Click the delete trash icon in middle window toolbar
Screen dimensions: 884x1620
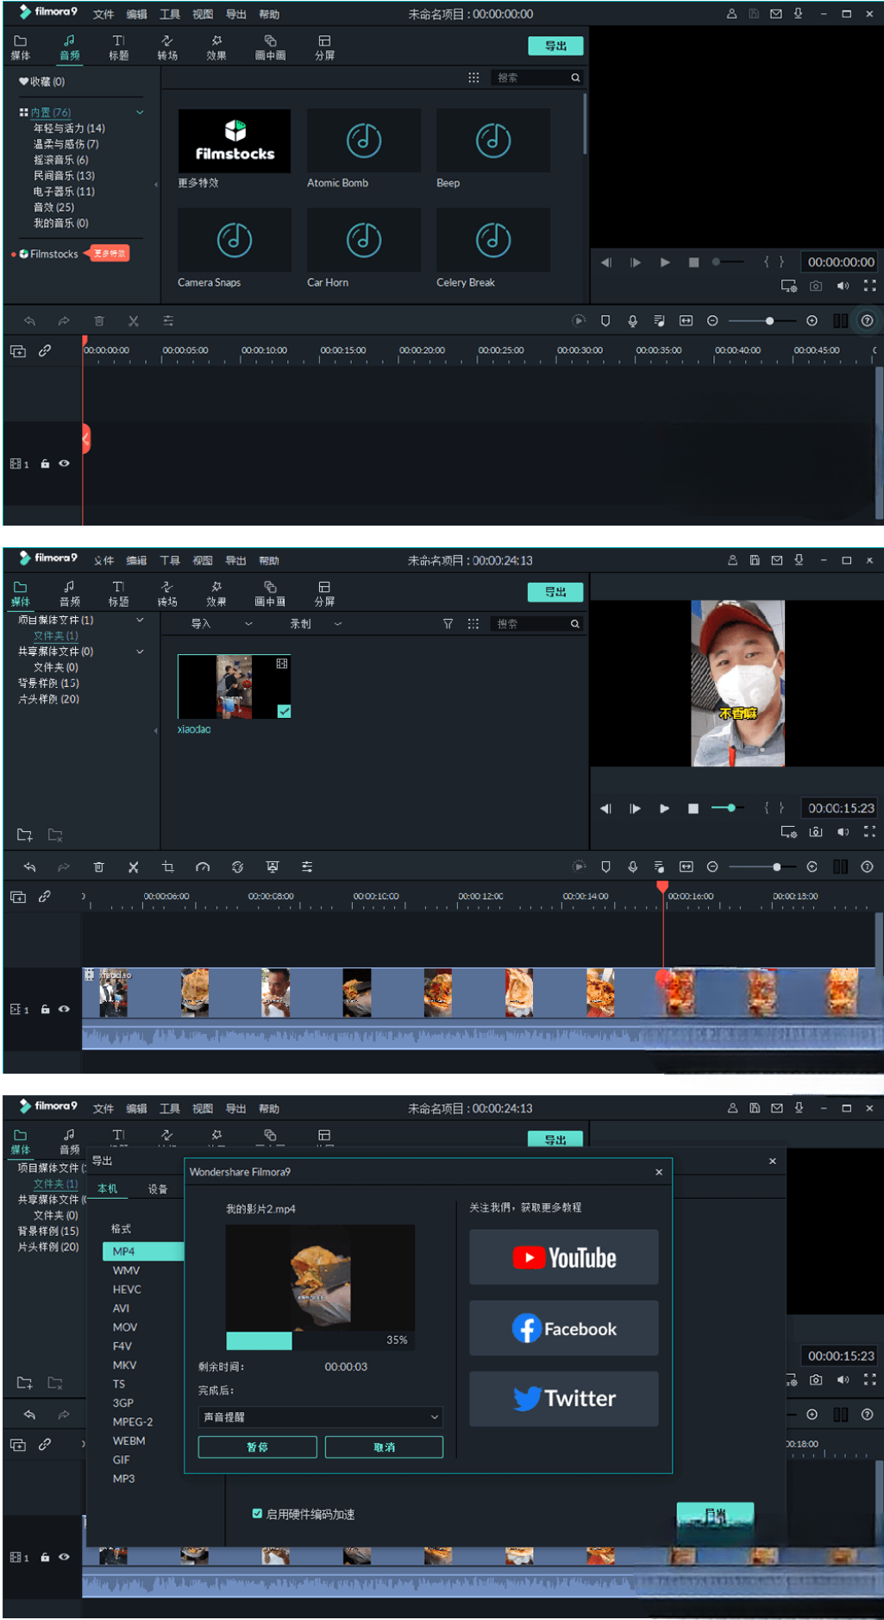(99, 867)
